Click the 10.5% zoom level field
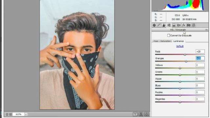 click(18, 114)
